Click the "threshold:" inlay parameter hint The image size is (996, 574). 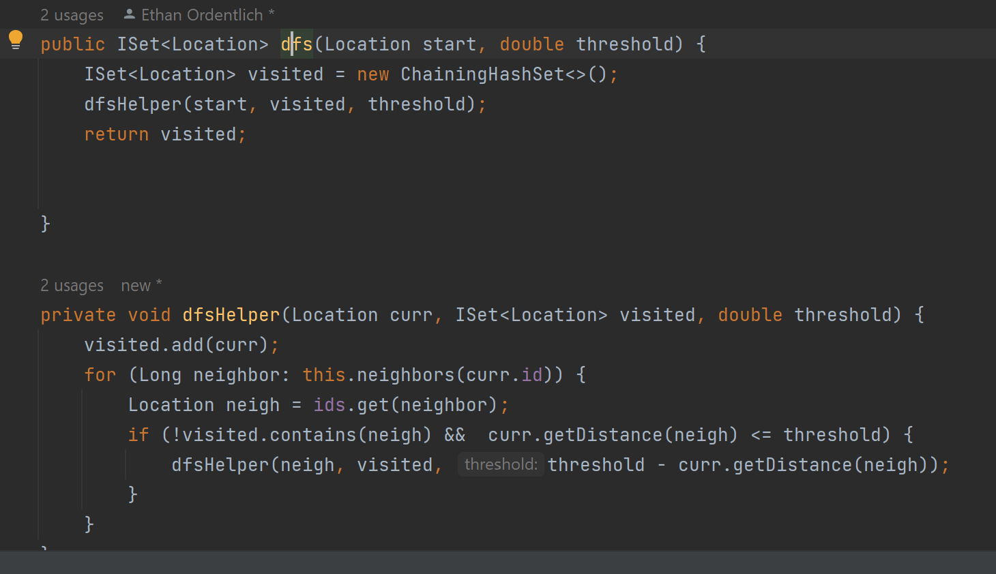(x=501, y=465)
